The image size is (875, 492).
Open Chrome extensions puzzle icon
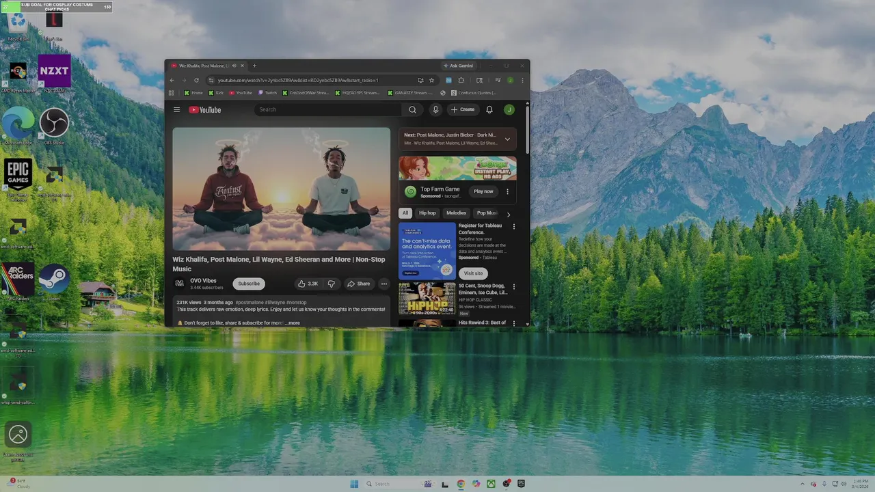click(x=461, y=80)
